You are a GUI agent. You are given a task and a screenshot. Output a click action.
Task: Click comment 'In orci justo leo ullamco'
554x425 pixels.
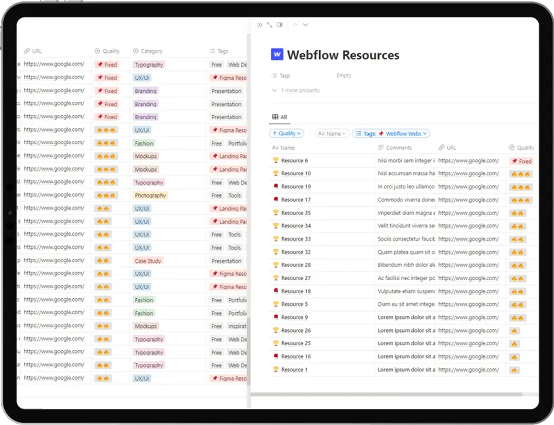[x=406, y=186]
